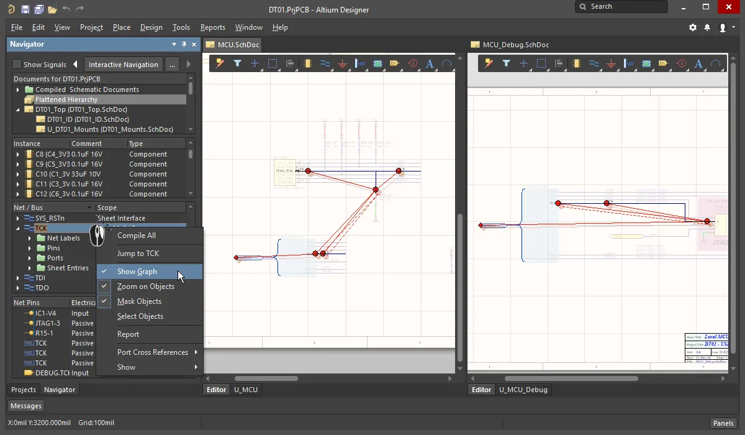Click the filter funnel in MCU_Debug.SchDoc toolbar
The height and width of the screenshot is (435, 745).
coord(507,63)
